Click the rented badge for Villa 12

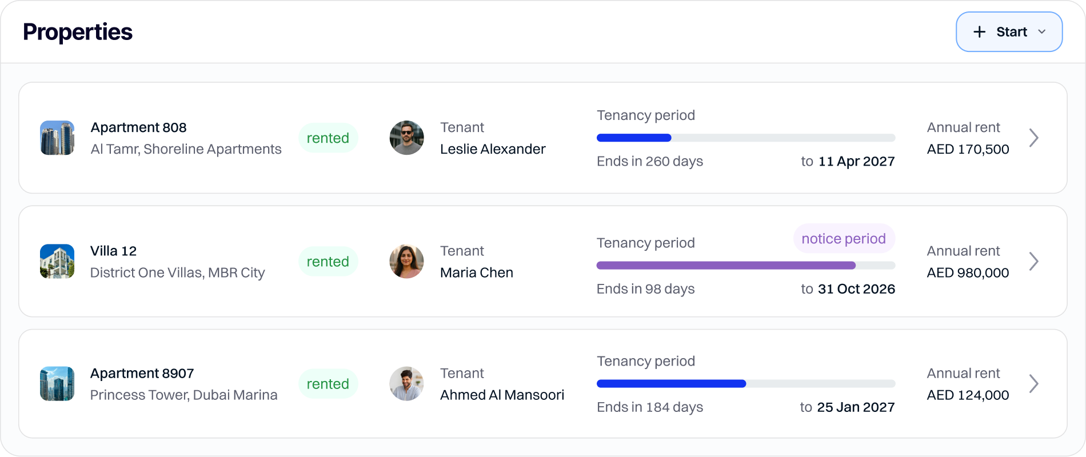click(x=328, y=261)
